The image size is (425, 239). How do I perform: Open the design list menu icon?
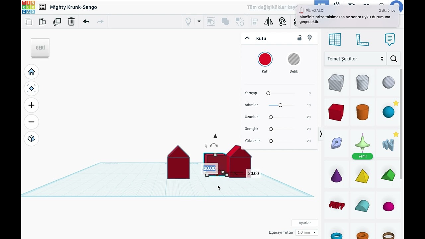pos(42,7)
